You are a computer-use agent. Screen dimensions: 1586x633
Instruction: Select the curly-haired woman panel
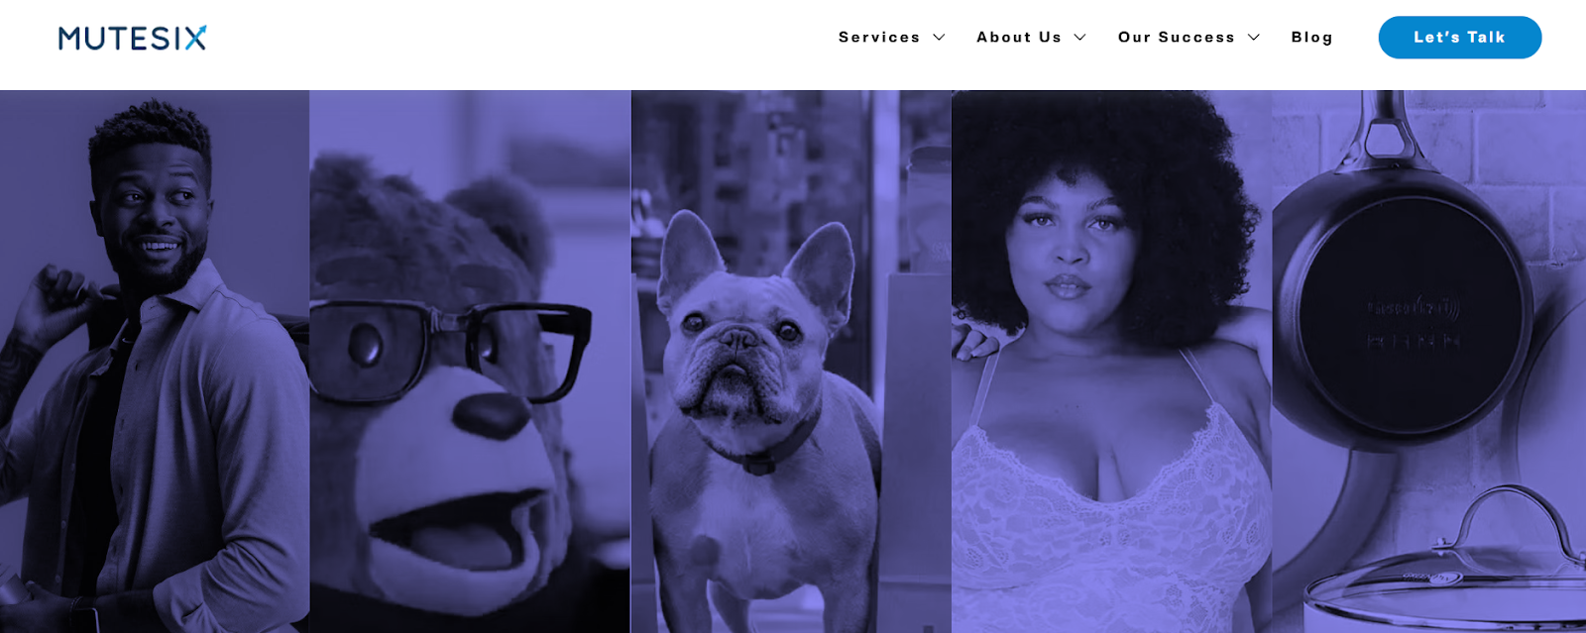click(x=1111, y=362)
